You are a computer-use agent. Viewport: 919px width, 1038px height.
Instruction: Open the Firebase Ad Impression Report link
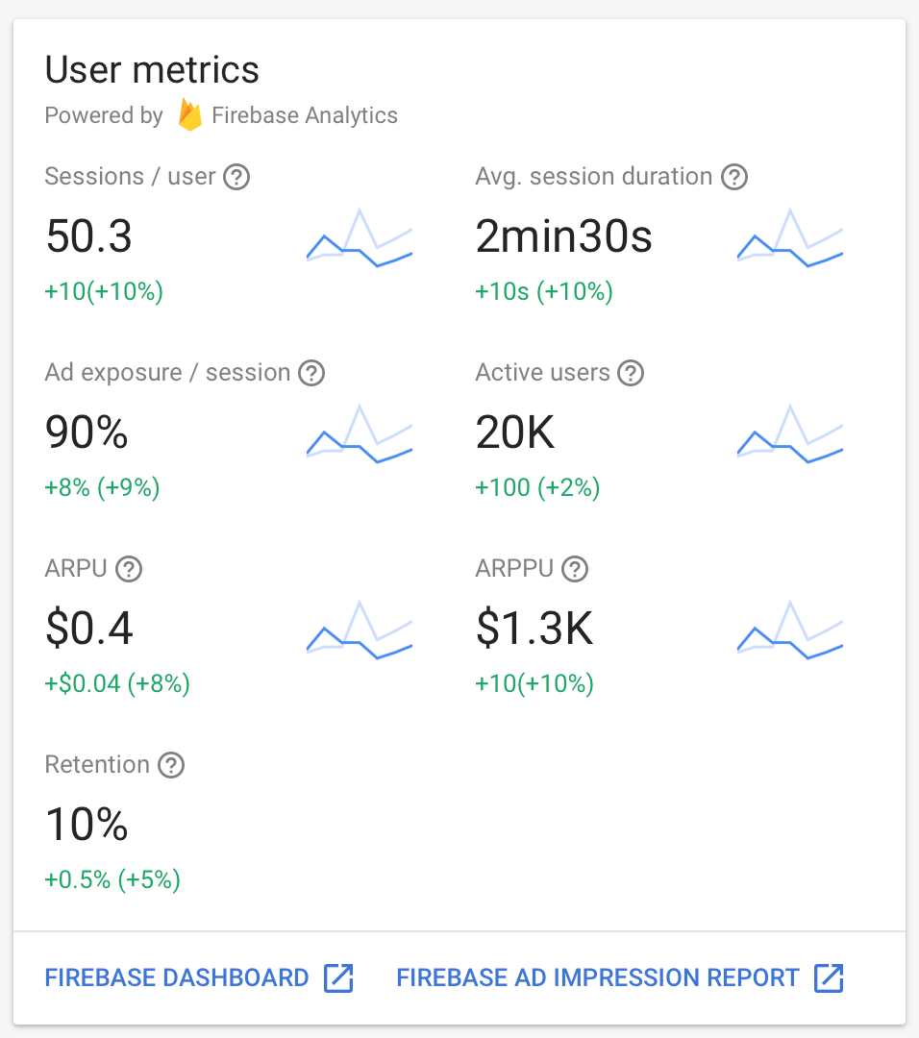click(598, 978)
